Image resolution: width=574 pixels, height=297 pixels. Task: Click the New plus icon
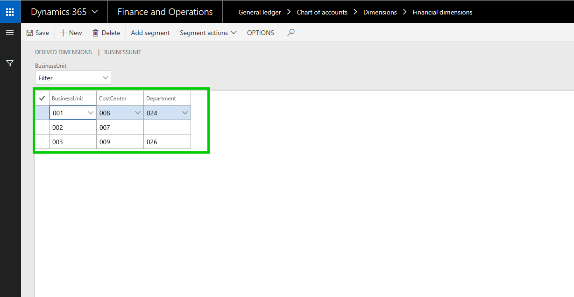point(63,33)
